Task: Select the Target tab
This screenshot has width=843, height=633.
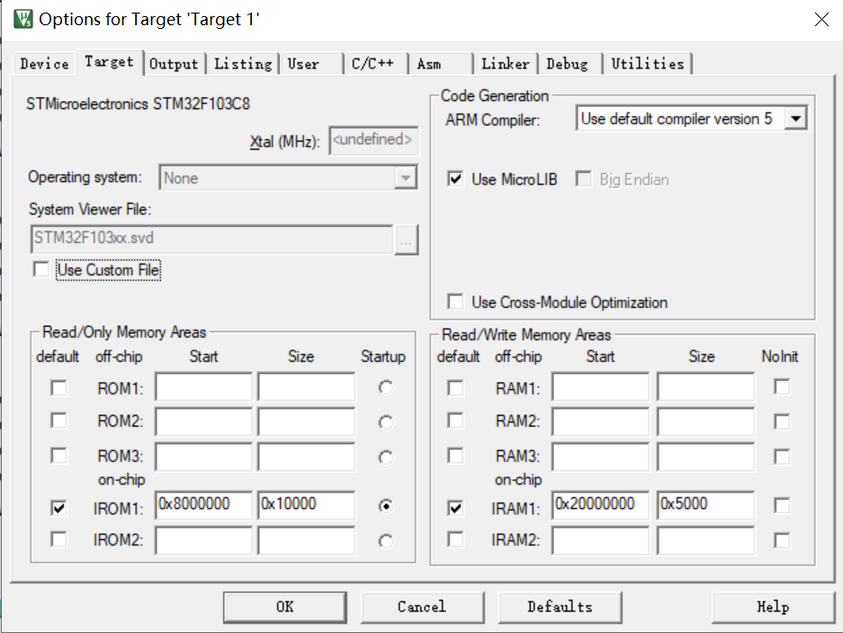Action: 109,62
